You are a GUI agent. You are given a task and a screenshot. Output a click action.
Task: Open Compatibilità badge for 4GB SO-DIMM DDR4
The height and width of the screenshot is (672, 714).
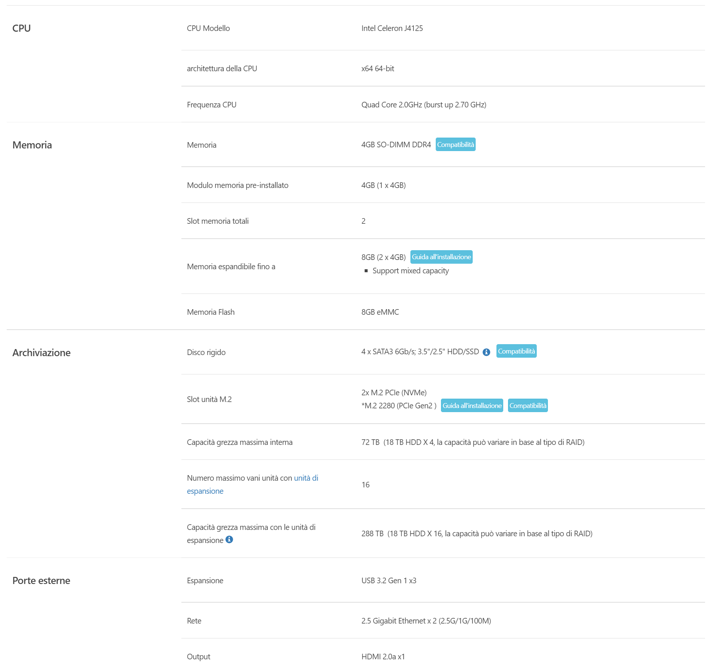[455, 145]
